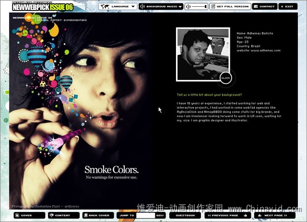307x222 pixels.
Task: Click Get Full Version button
Action: [x=230, y=6]
